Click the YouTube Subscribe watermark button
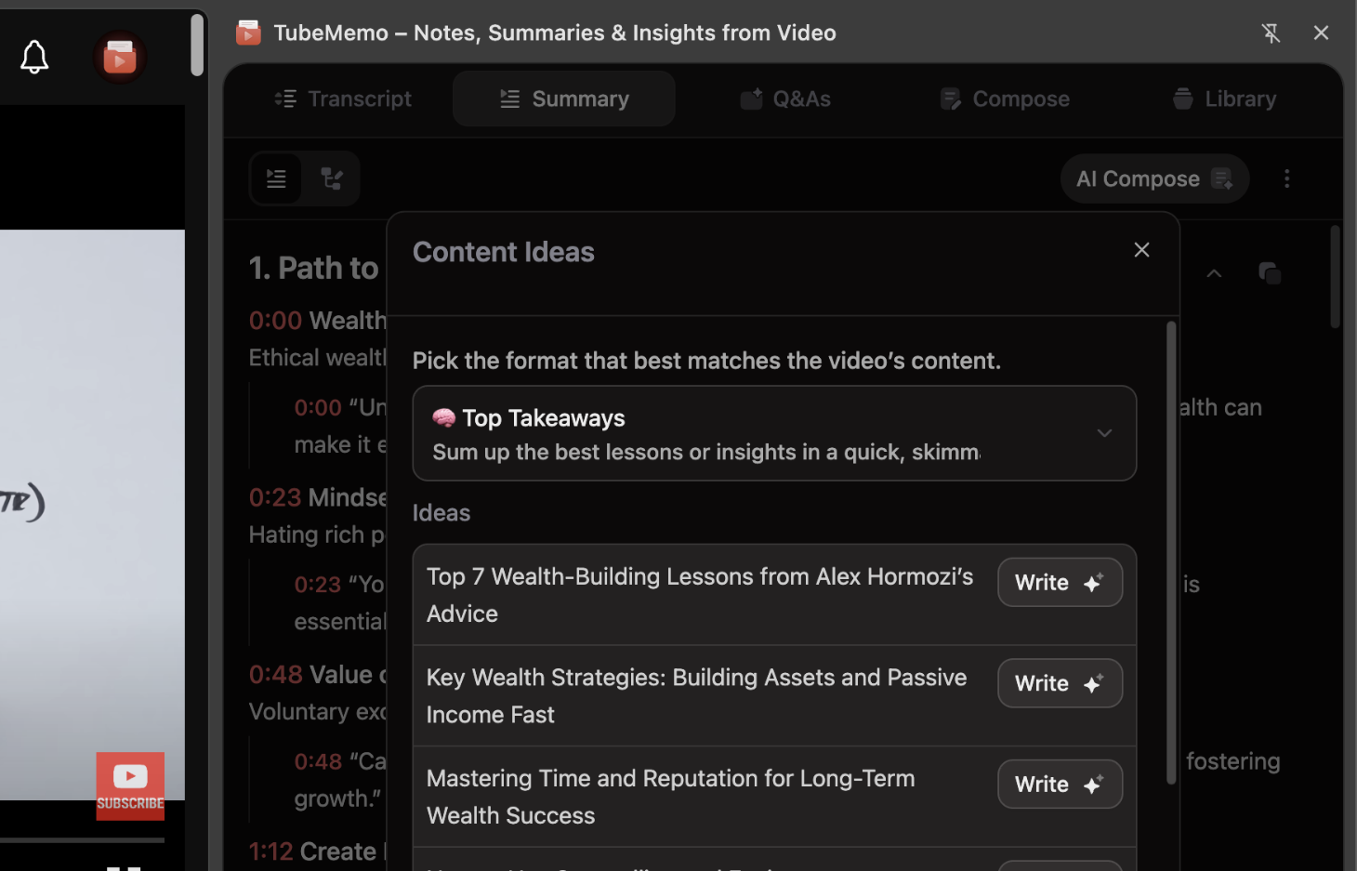 point(130,786)
